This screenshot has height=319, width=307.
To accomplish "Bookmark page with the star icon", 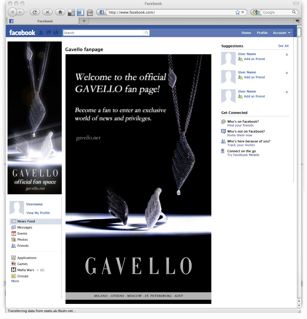I will [237, 12].
